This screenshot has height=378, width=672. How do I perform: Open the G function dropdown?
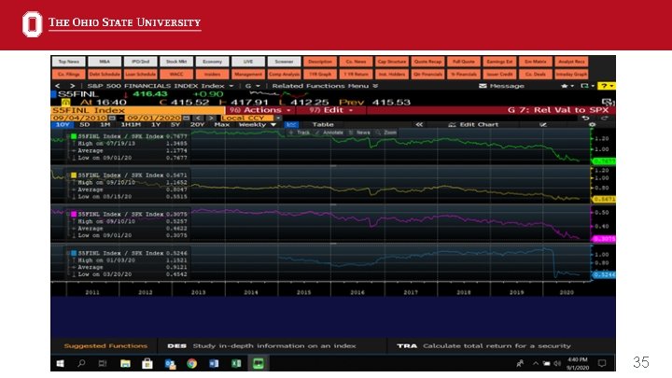pos(253,86)
